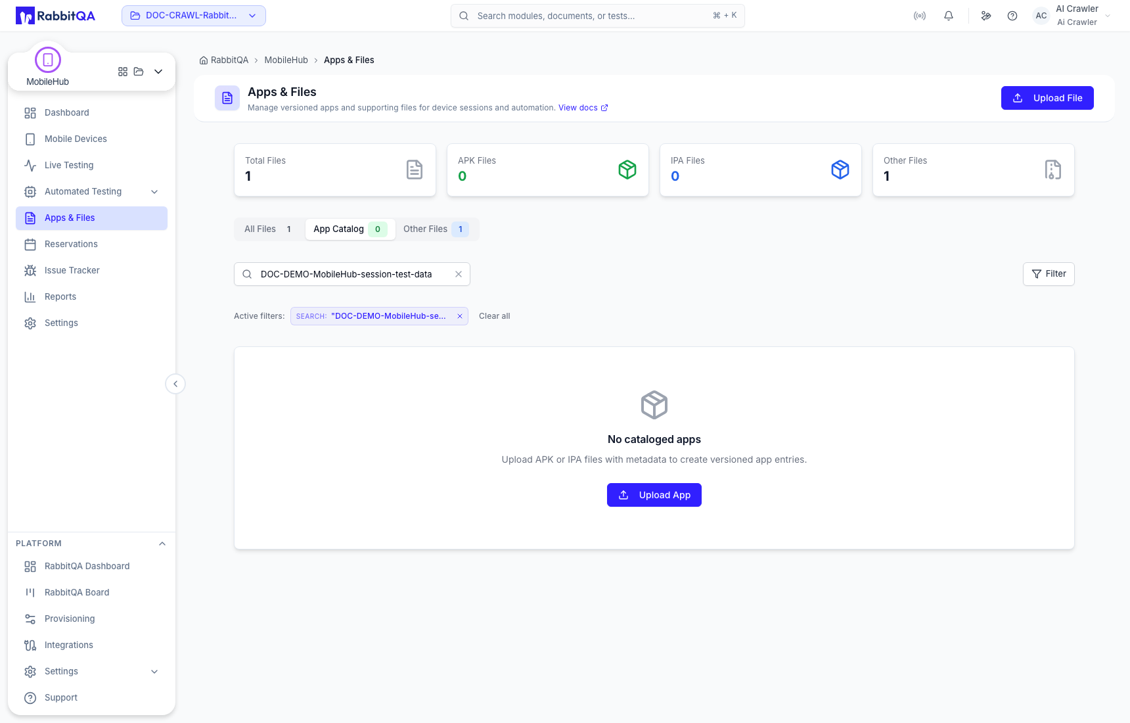Click the AC avatar badge
Image resolution: width=1130 pixels, height=723 pixels.
click(x=1041, y=16)
